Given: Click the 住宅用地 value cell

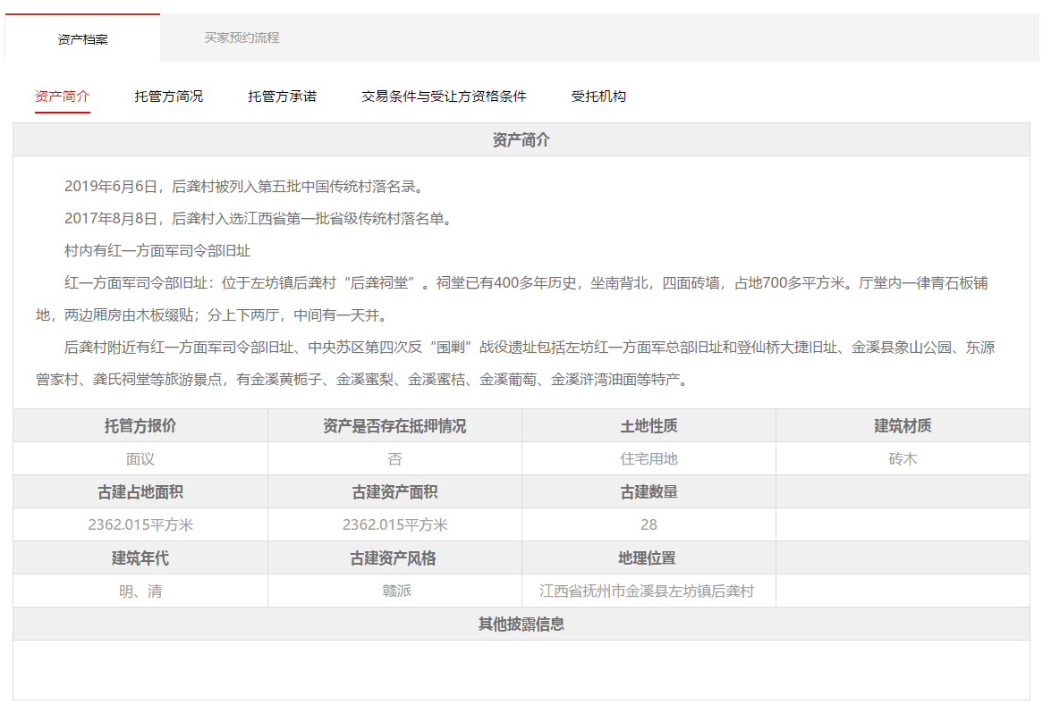Looking at the screenshot, I should (649, 459).
